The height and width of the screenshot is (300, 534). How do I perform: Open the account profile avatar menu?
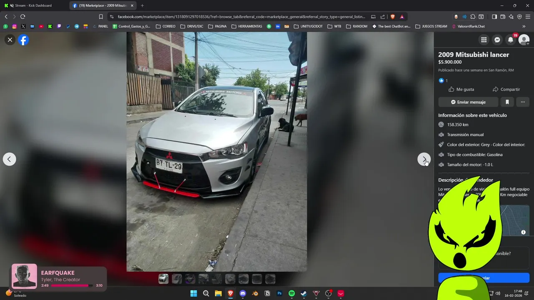tap(524, 40)
